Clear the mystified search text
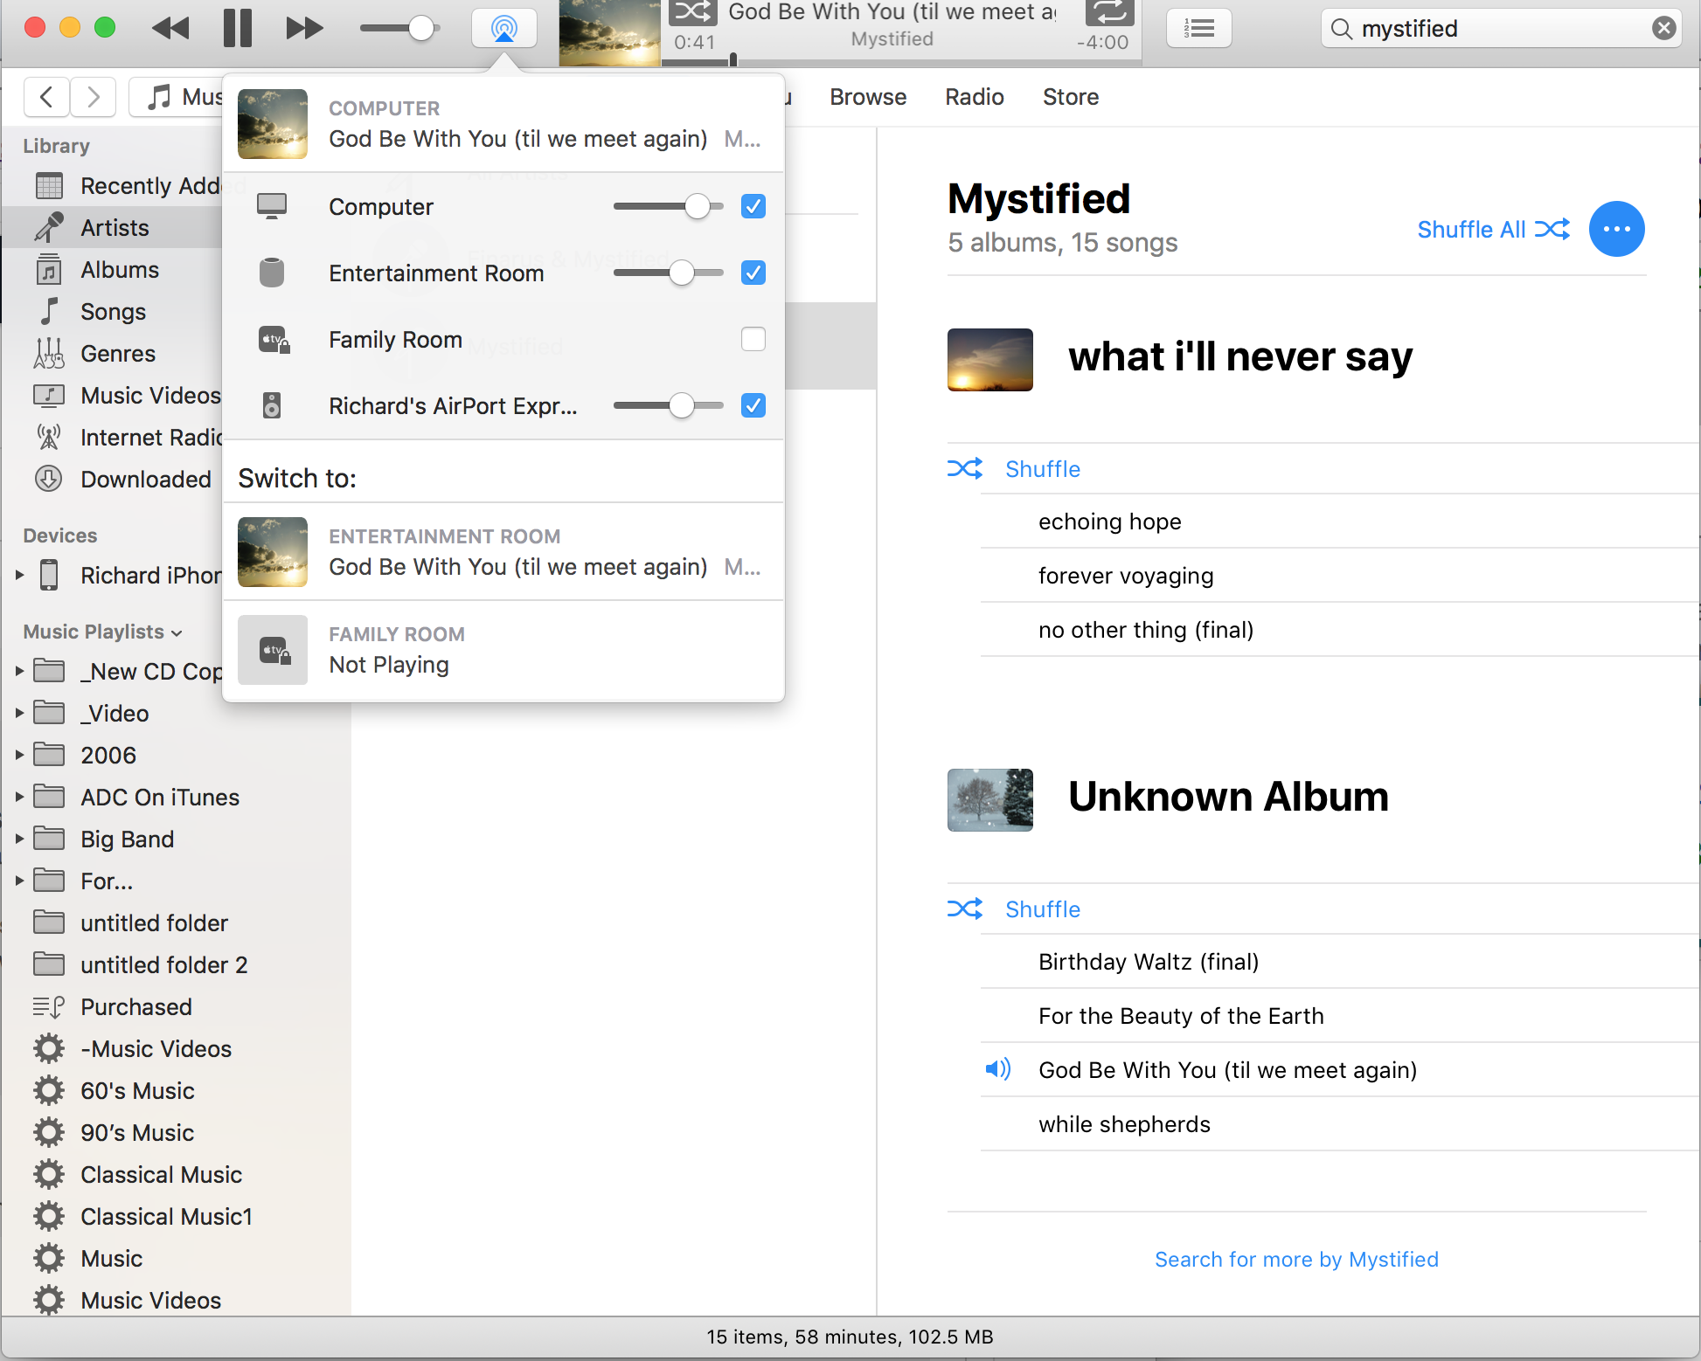 pos(1663,29)
